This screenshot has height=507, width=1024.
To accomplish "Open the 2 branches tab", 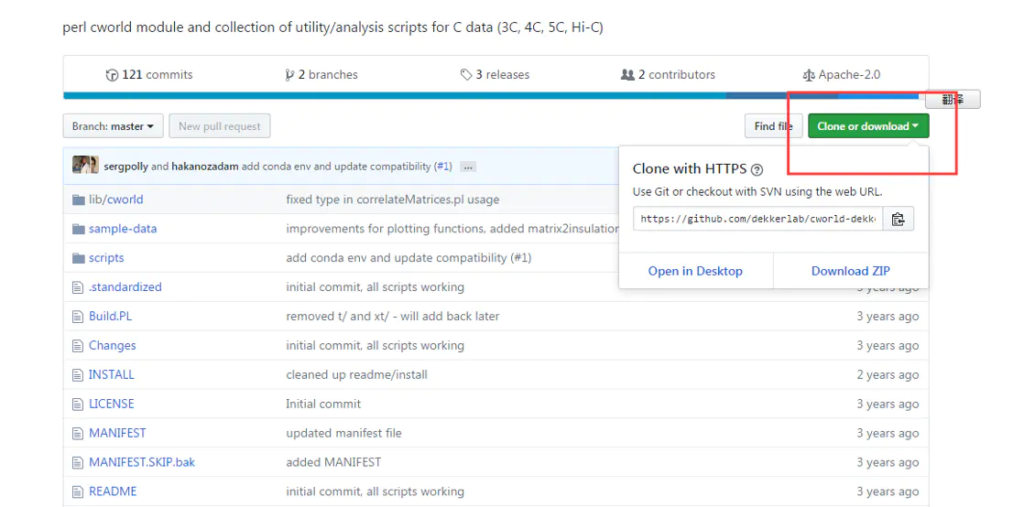I will click(321, 75).
